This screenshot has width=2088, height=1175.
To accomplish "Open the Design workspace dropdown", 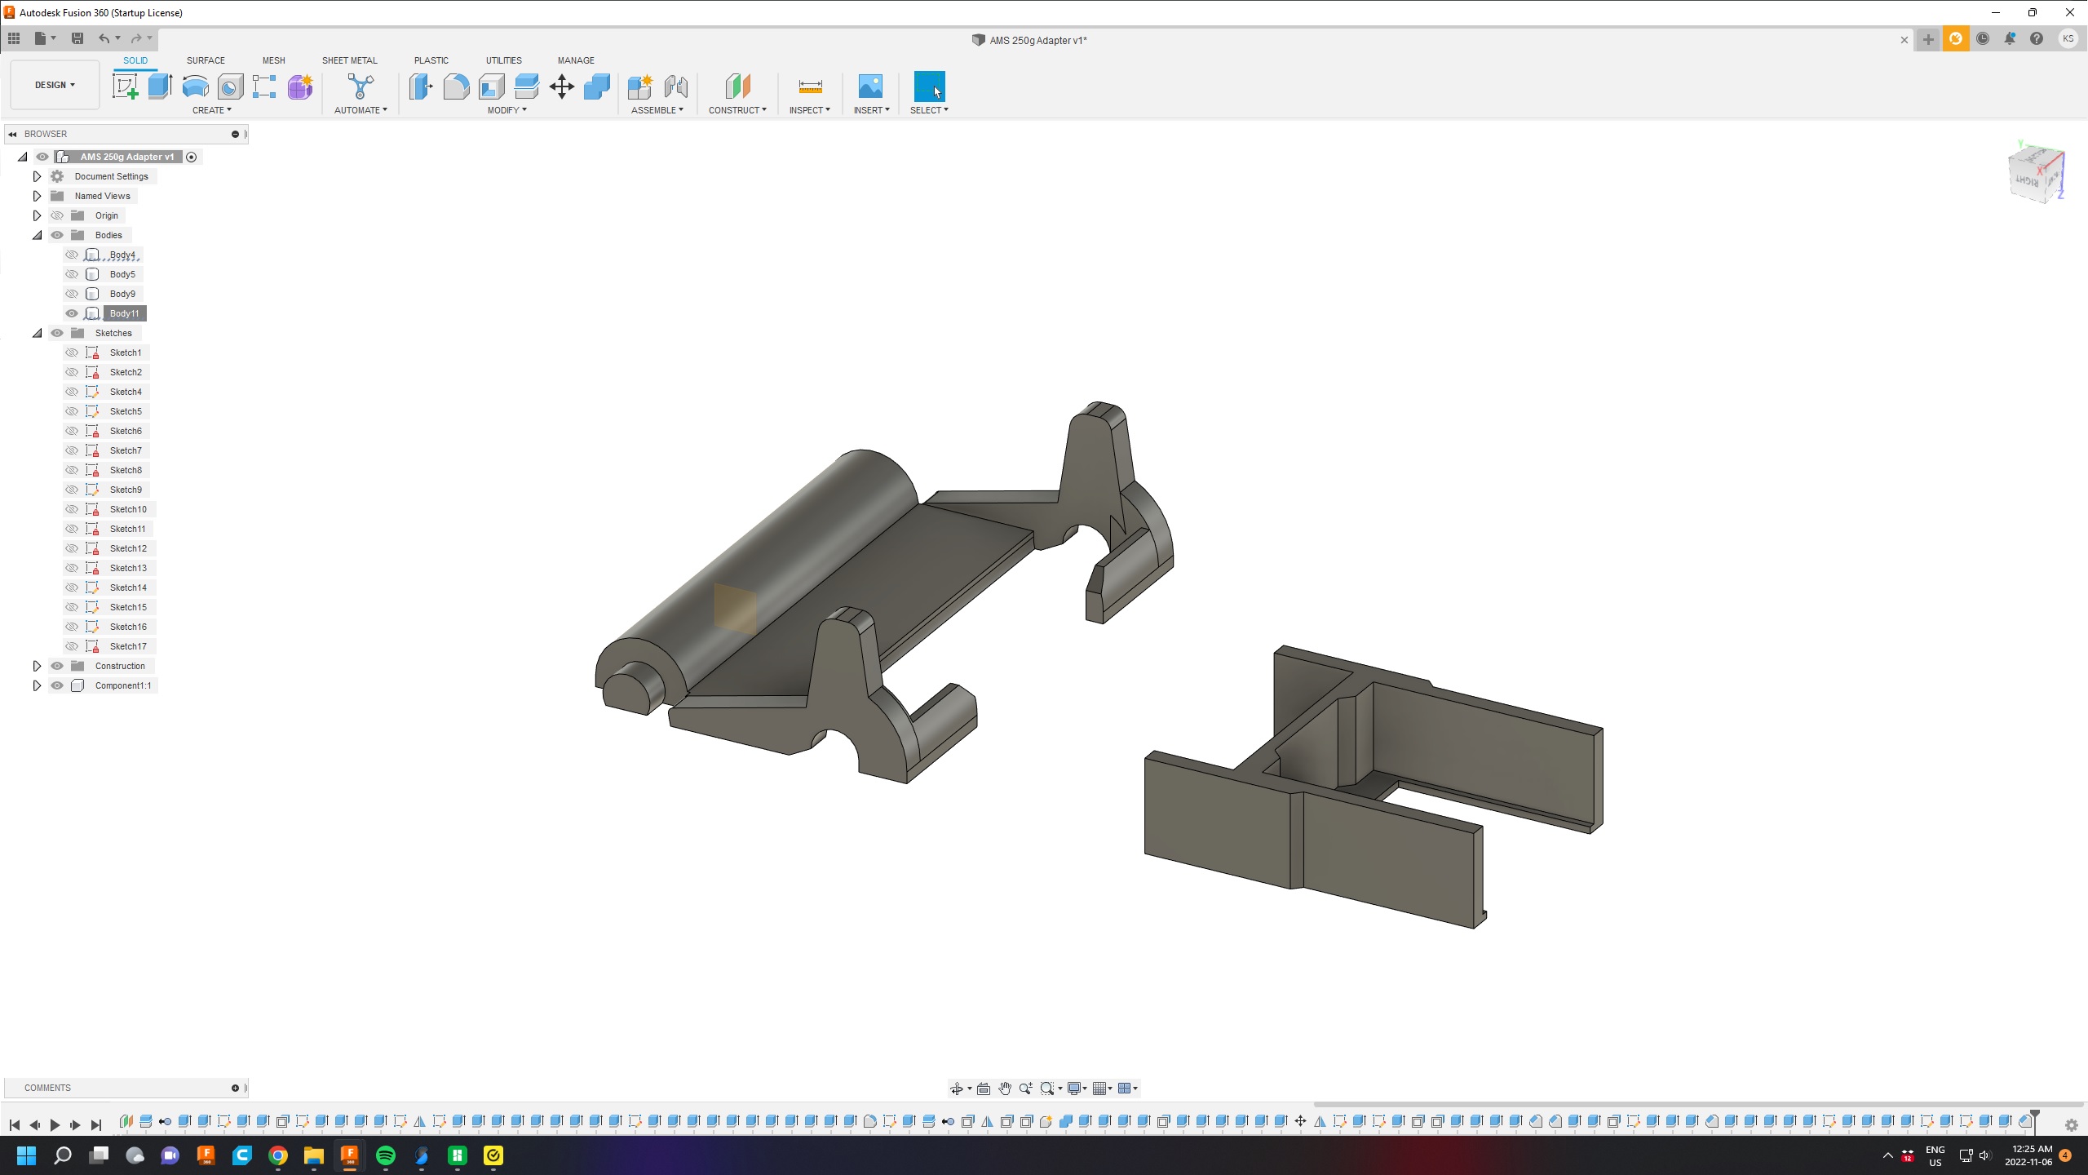I will click(x=53, y=84).
